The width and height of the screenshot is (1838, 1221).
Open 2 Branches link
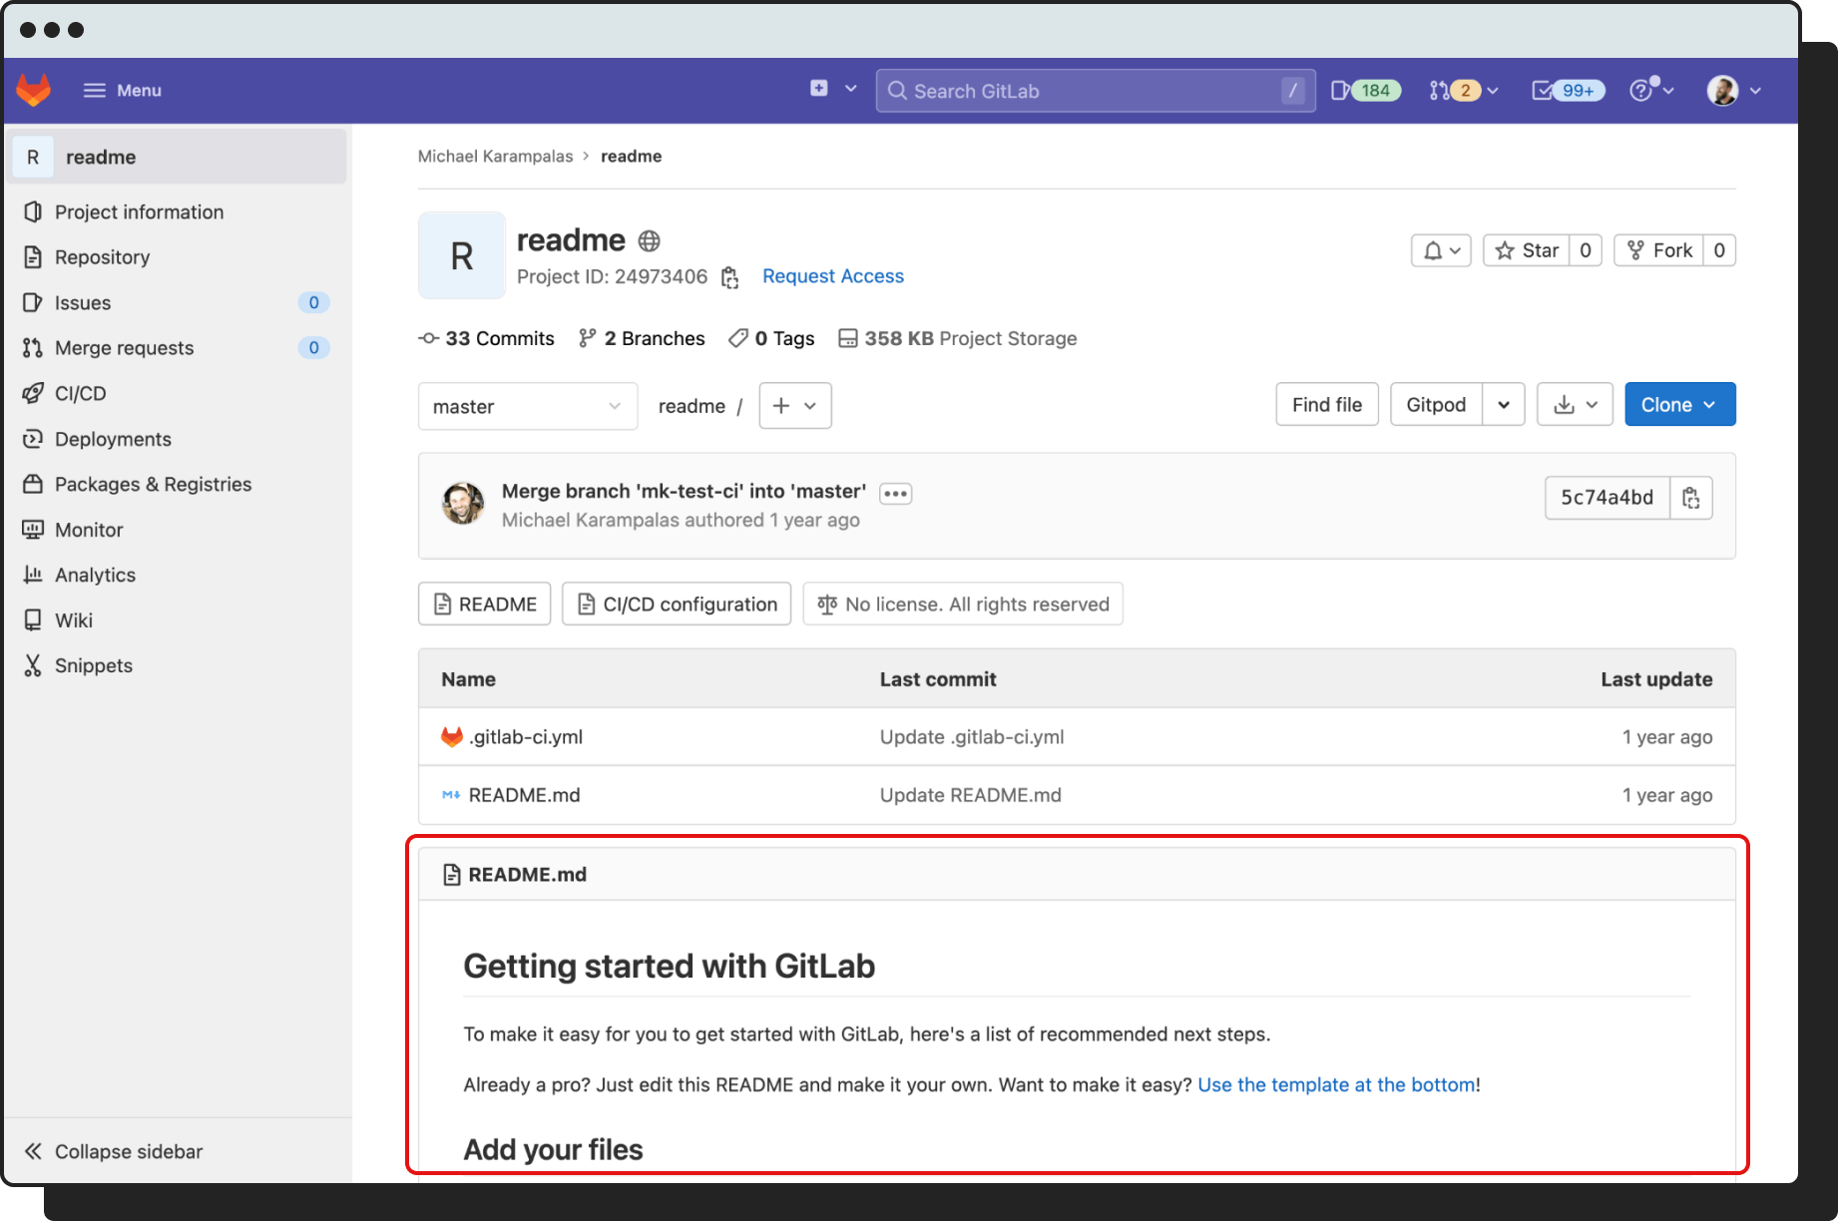coord(642,338)
